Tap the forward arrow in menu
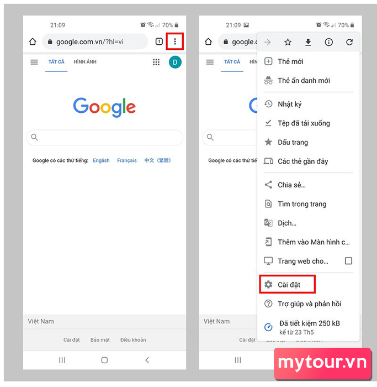377x387 pixels. pos(267,42)
